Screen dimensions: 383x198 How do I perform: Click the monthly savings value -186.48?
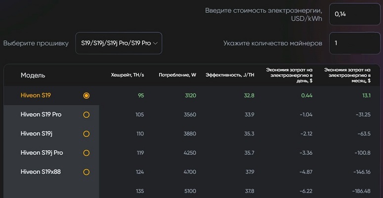(362, 191)
